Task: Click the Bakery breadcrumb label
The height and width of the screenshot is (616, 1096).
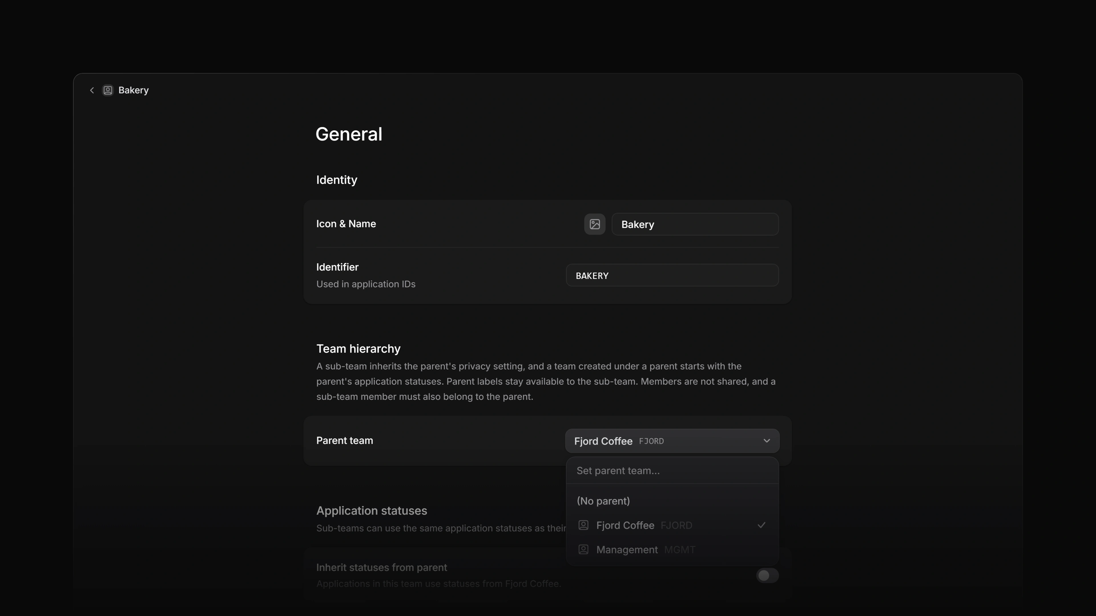Action: pyautogui.click(x=134, y=90)
